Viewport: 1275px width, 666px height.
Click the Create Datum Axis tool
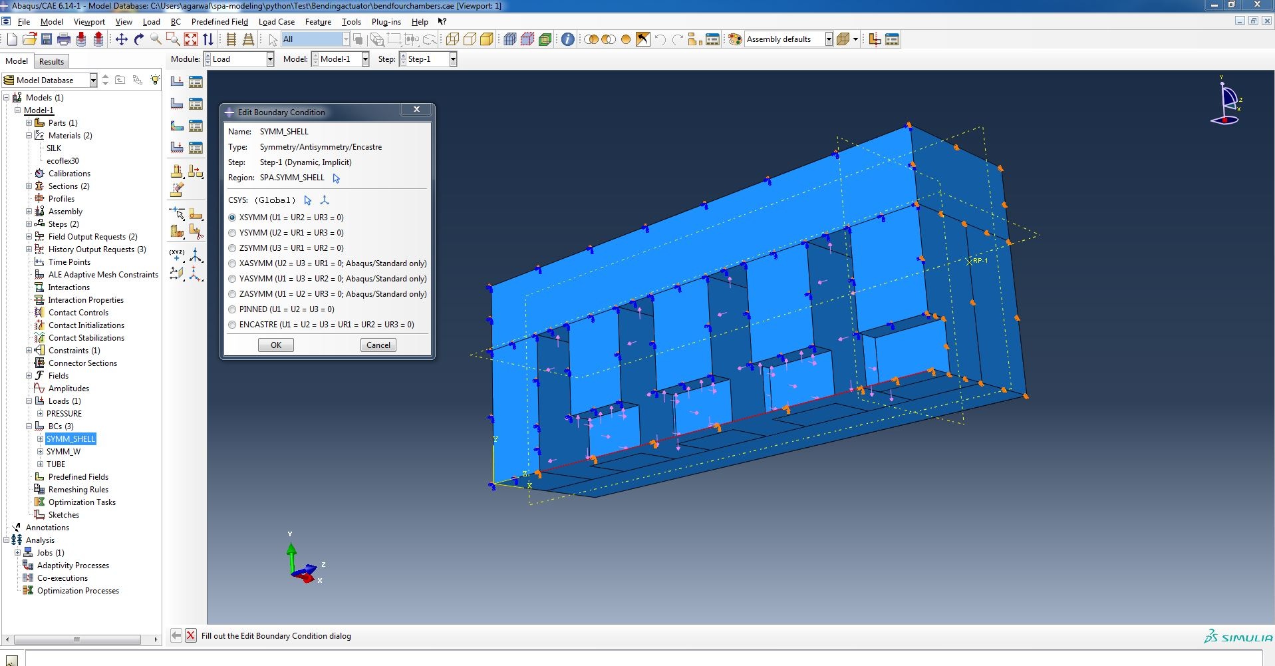[x=196, y=255]
